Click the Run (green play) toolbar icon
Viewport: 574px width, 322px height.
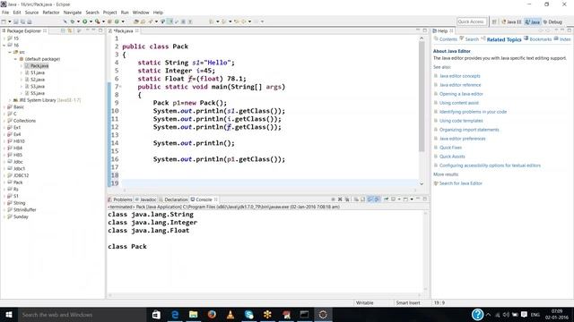pyautogui.click(x=84, y=21)
